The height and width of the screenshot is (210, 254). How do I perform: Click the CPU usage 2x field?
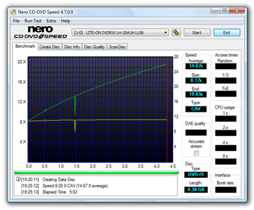[x=226, y=133]
